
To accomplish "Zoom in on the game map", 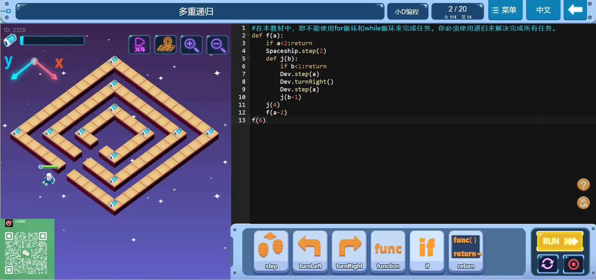I will click(x=191, y=45).
